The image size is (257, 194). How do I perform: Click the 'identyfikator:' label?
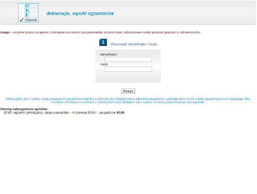(x=109, y=55)
